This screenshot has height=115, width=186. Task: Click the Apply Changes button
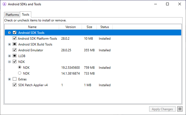click(x=162, y=109)
